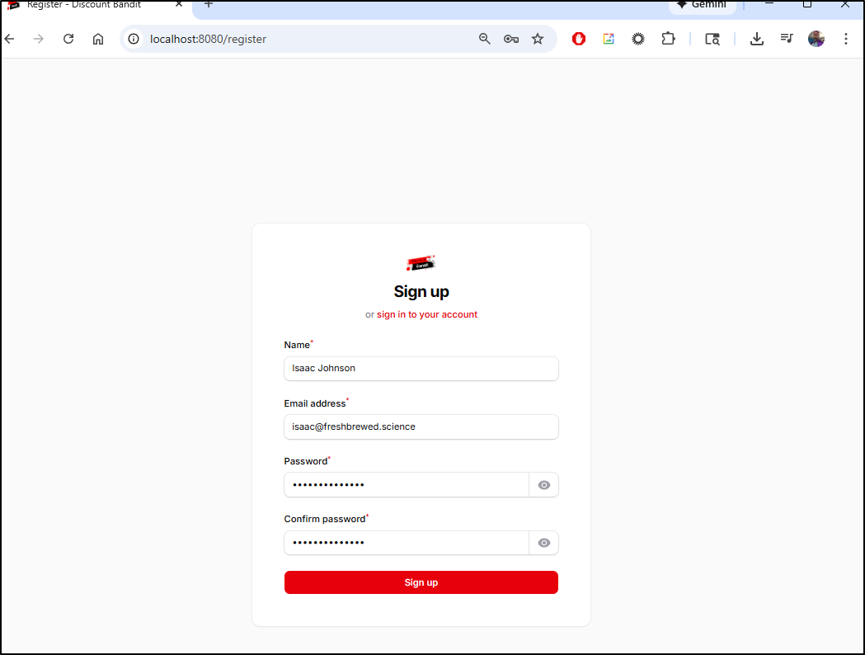Go to the browser home page icon

[98, 39]
